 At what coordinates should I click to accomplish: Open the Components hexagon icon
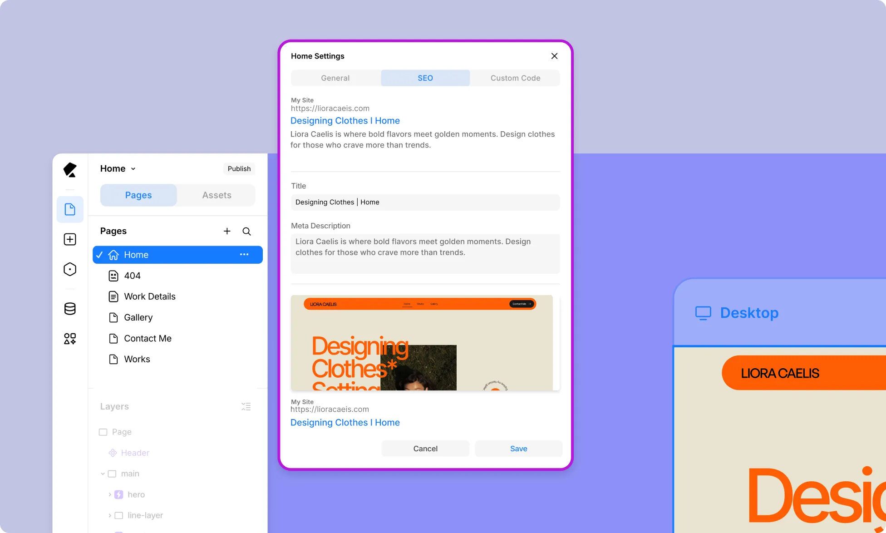(70, 269)
